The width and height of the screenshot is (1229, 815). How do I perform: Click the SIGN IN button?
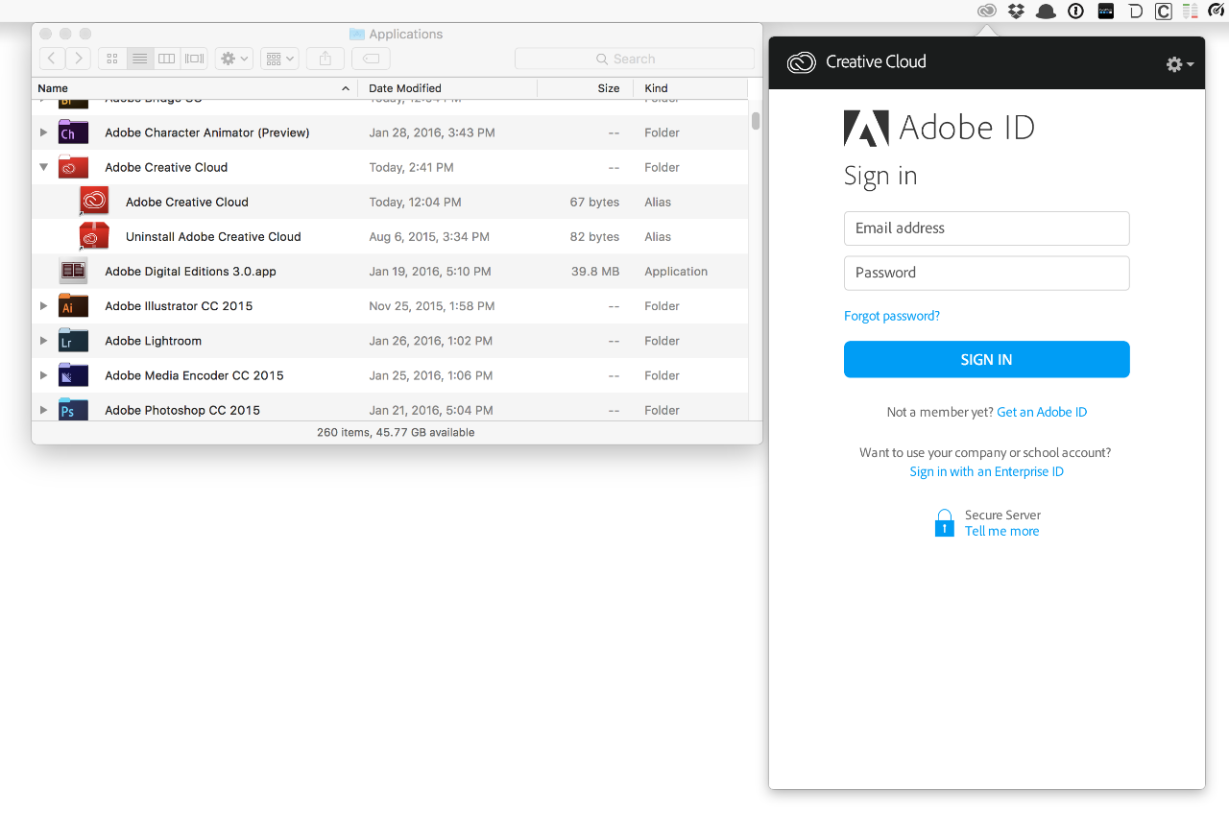pyautogui.click(x=986, y=359)
